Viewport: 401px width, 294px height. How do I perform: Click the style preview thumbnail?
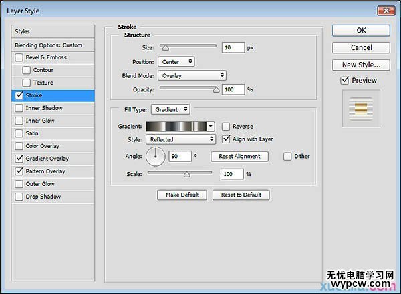pos(361,109)
